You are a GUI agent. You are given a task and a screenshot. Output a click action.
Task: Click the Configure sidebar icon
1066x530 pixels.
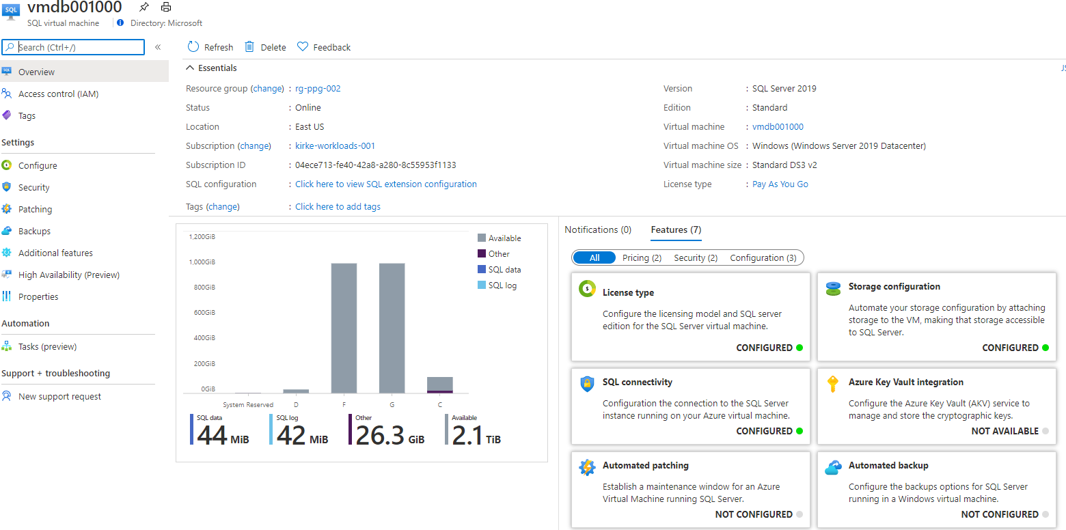tap(7, 165)
